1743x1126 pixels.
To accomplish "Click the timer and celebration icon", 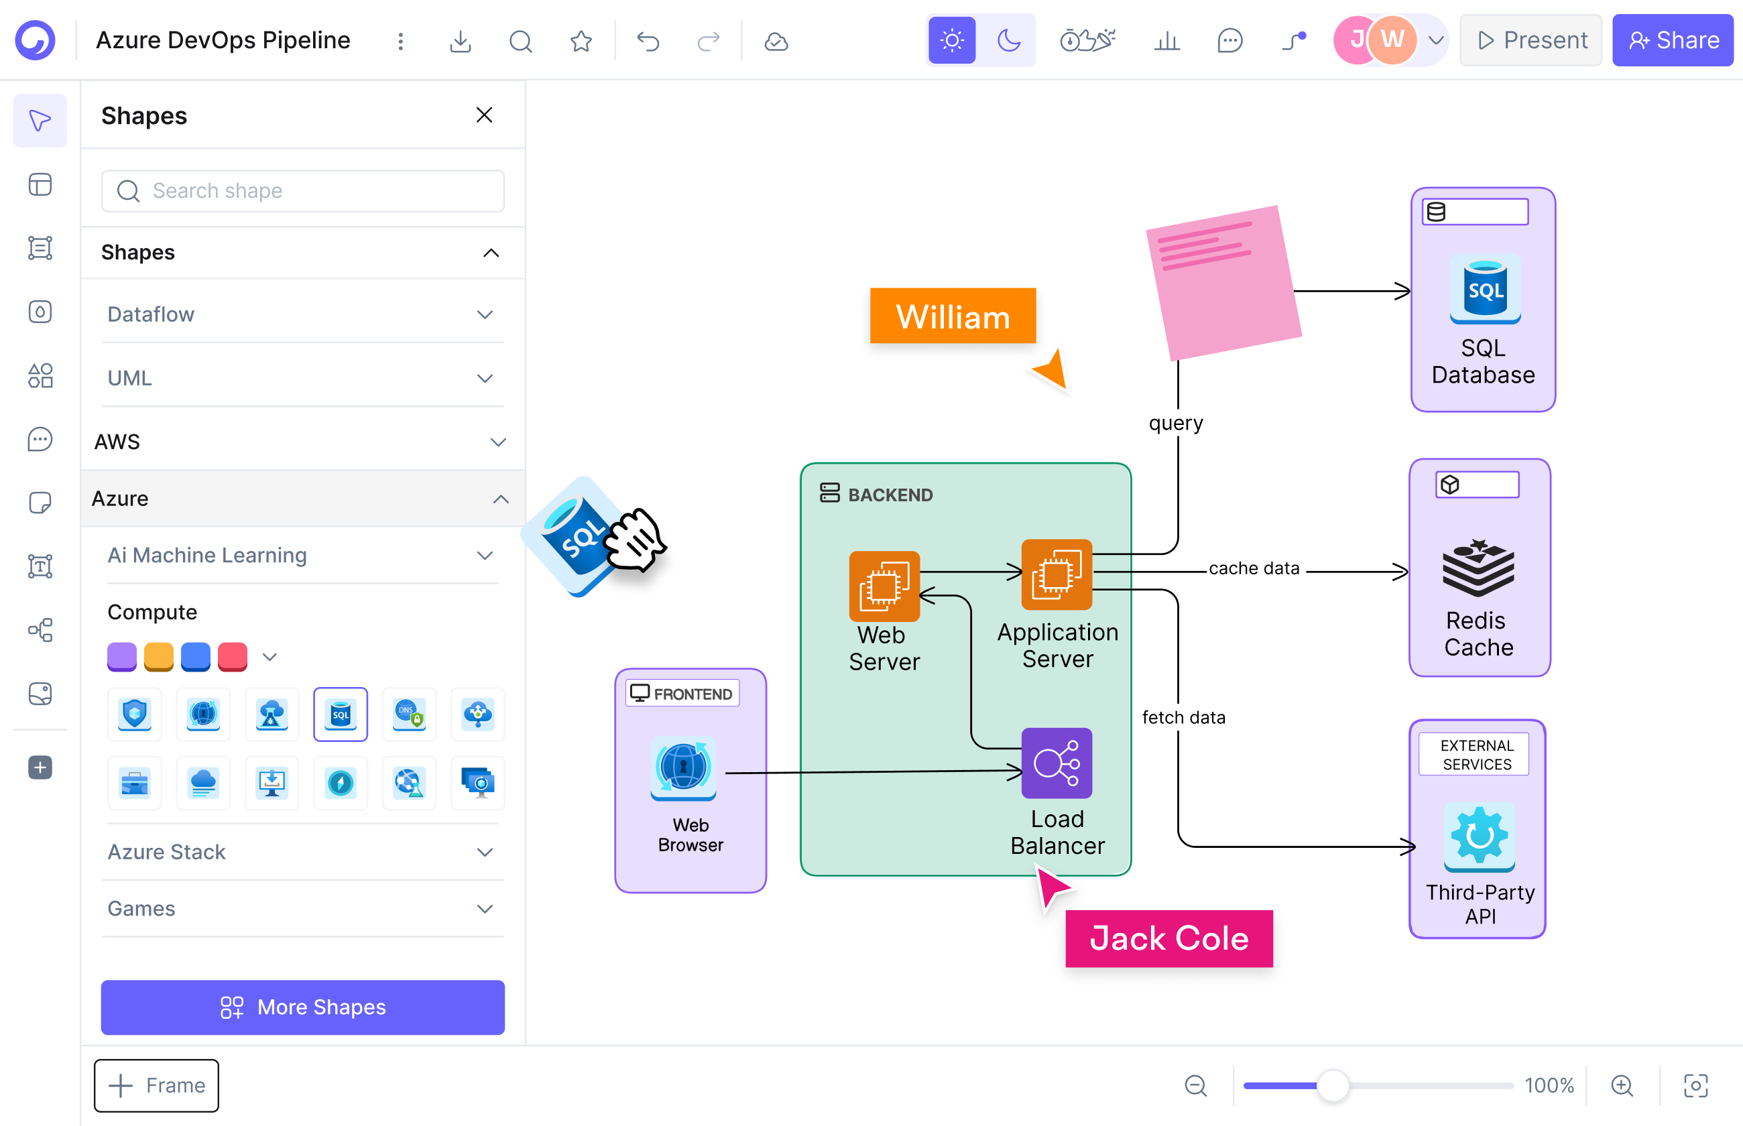I will pyautogui.click(x=1087, y=40).
